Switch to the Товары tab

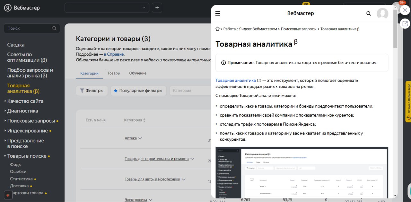click(114, 73)
